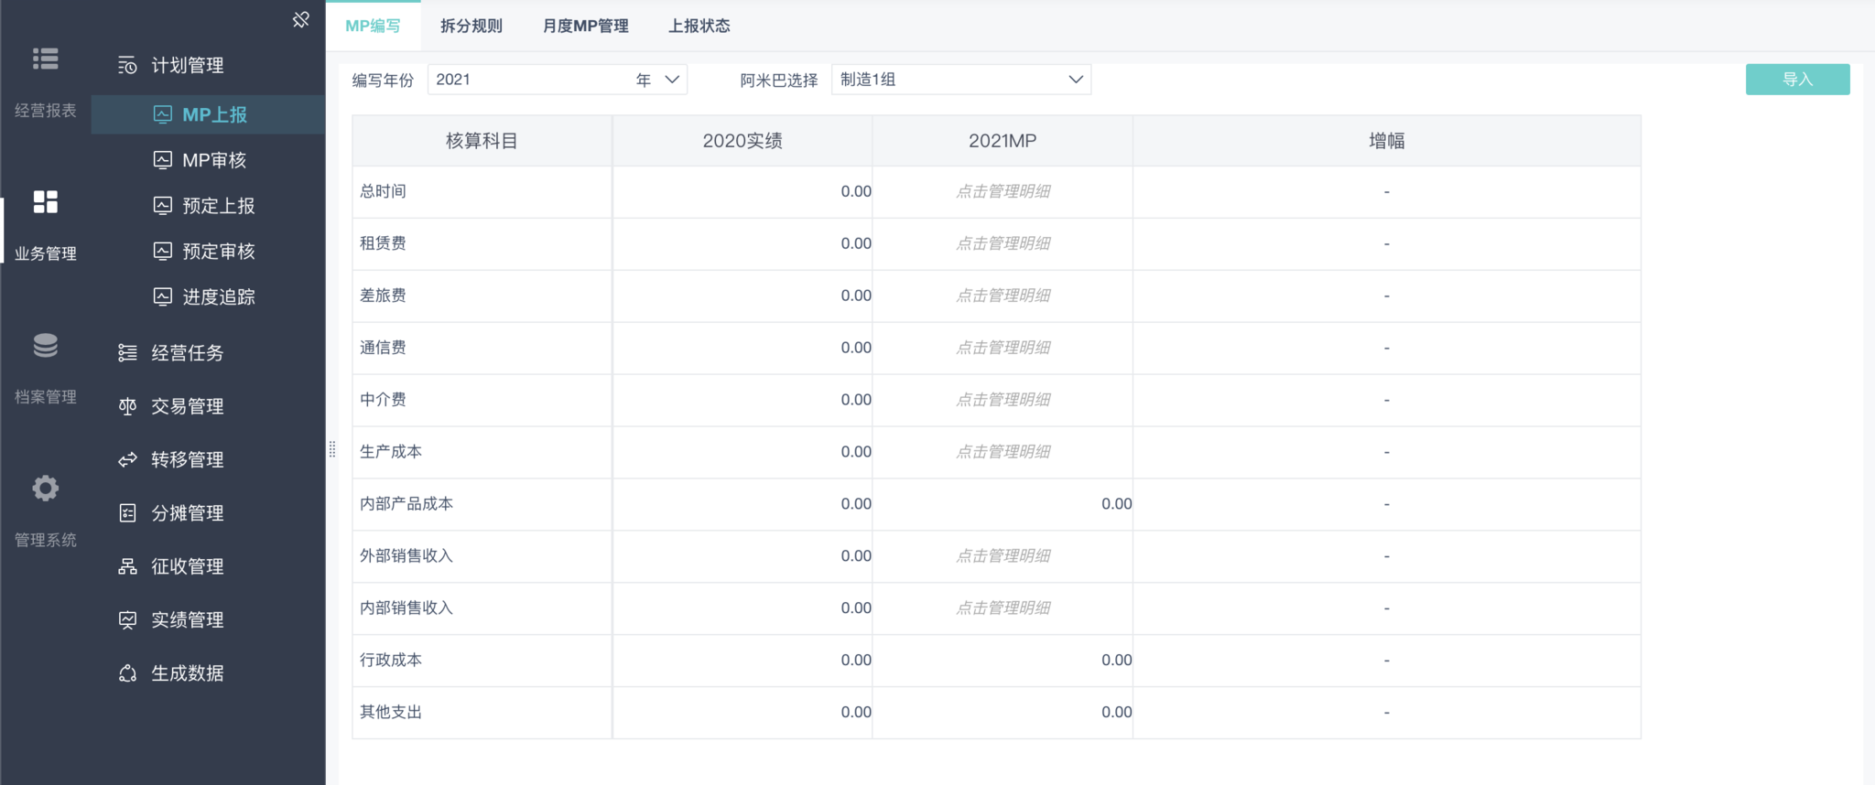This screenshot has height=785, width=1875.
Task: Click the 交易管理 scale icon
Action: [x=128, y=406]
